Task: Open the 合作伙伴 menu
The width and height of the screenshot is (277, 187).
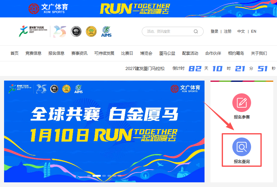Action: pos(213,53)
